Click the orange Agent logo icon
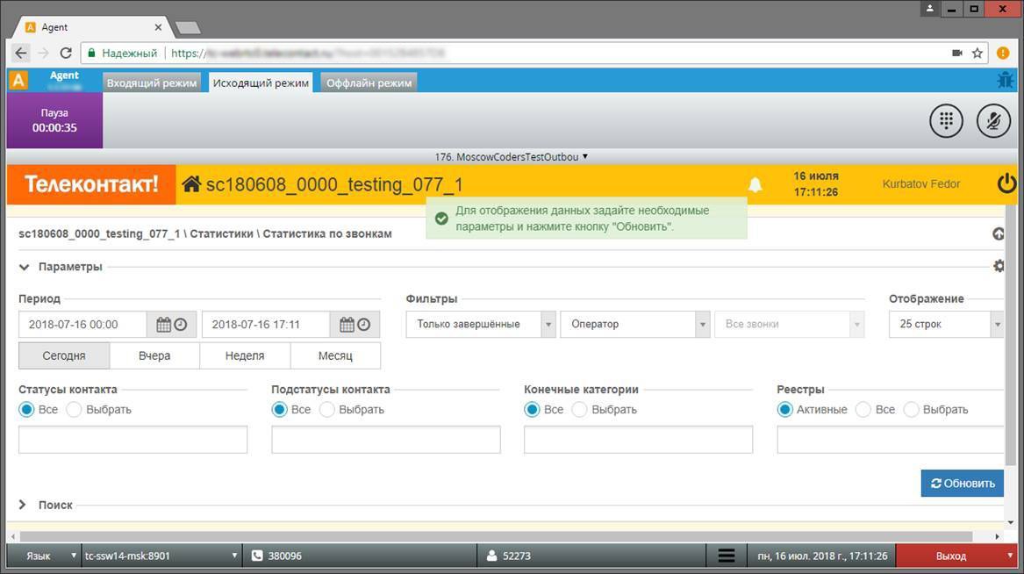Viewport: 1024px width, 574px height. pyautogui.click(x=18, y=81)
